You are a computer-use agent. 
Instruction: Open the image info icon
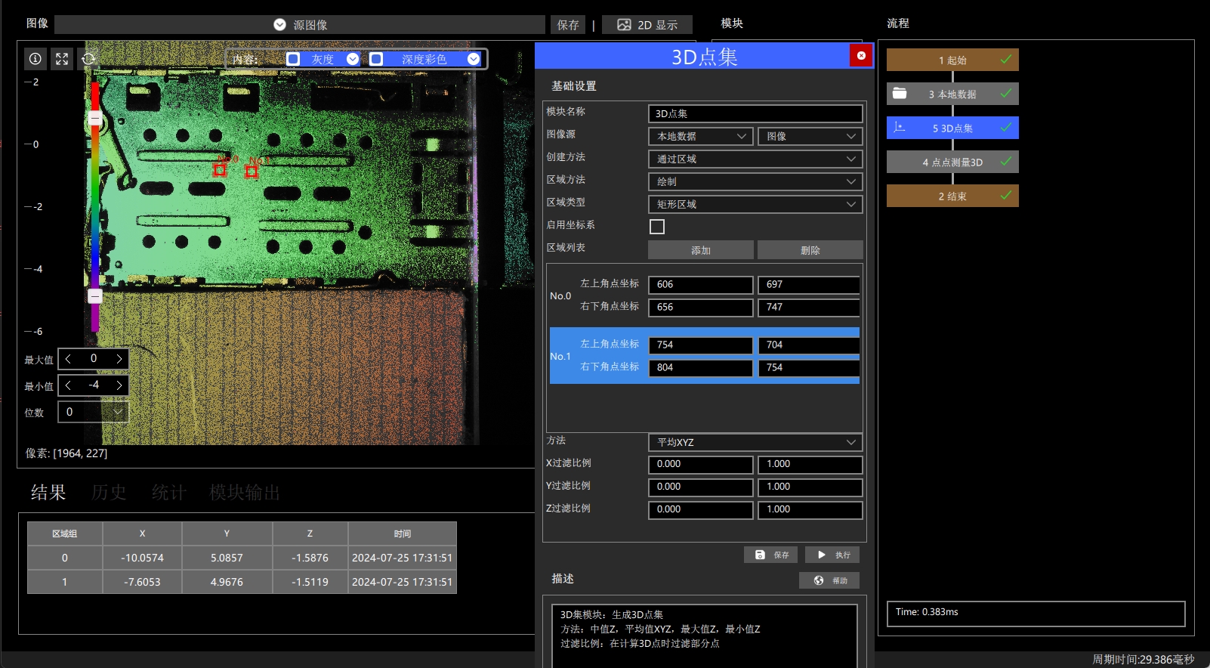(x=35, y=58)
